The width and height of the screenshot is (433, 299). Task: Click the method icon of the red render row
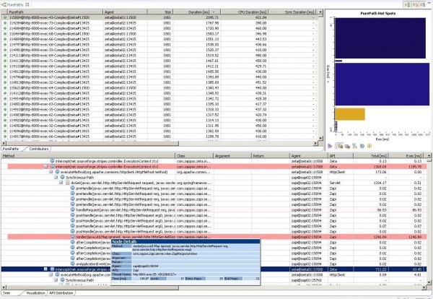pos(73,237)
